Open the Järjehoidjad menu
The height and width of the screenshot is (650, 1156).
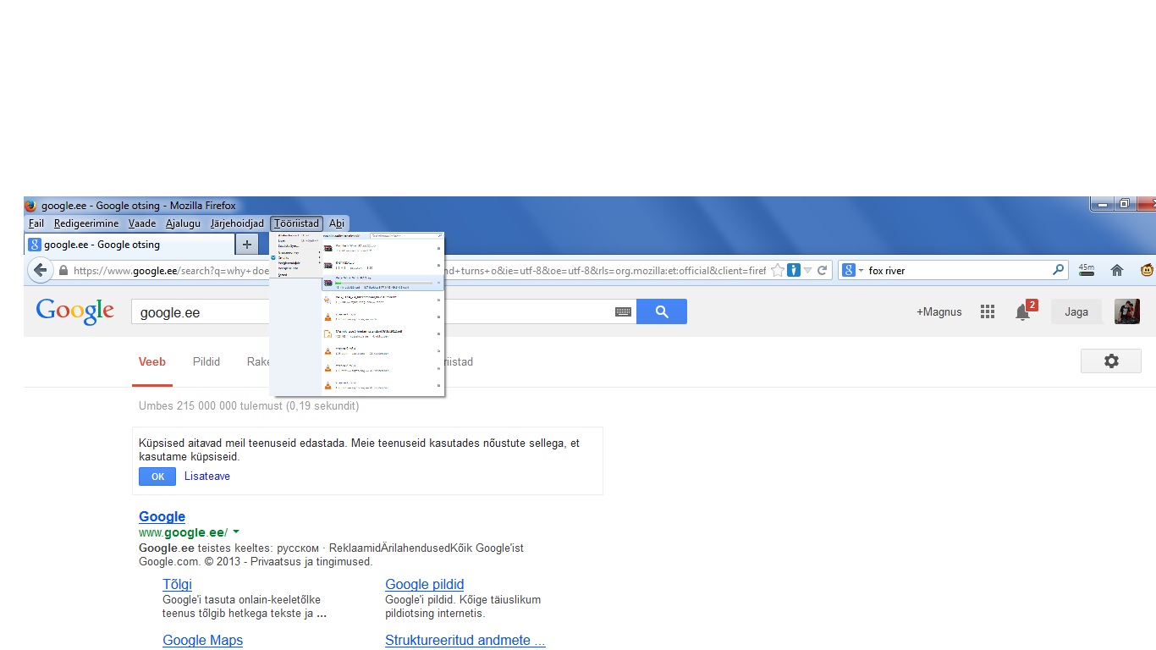(237, 223)
